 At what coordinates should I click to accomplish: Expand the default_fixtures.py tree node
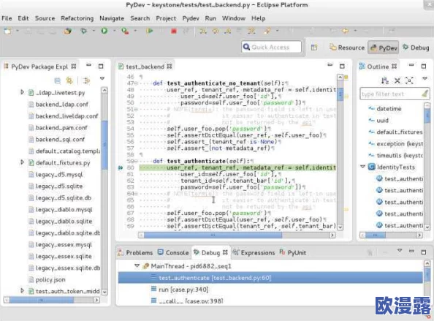[x=22, y=162]
